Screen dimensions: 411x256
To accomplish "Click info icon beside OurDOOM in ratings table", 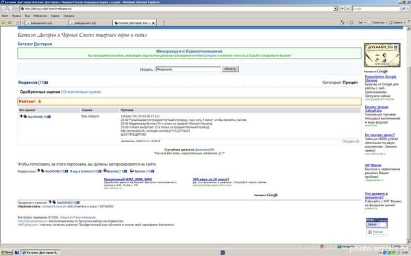I will (49, 117).
